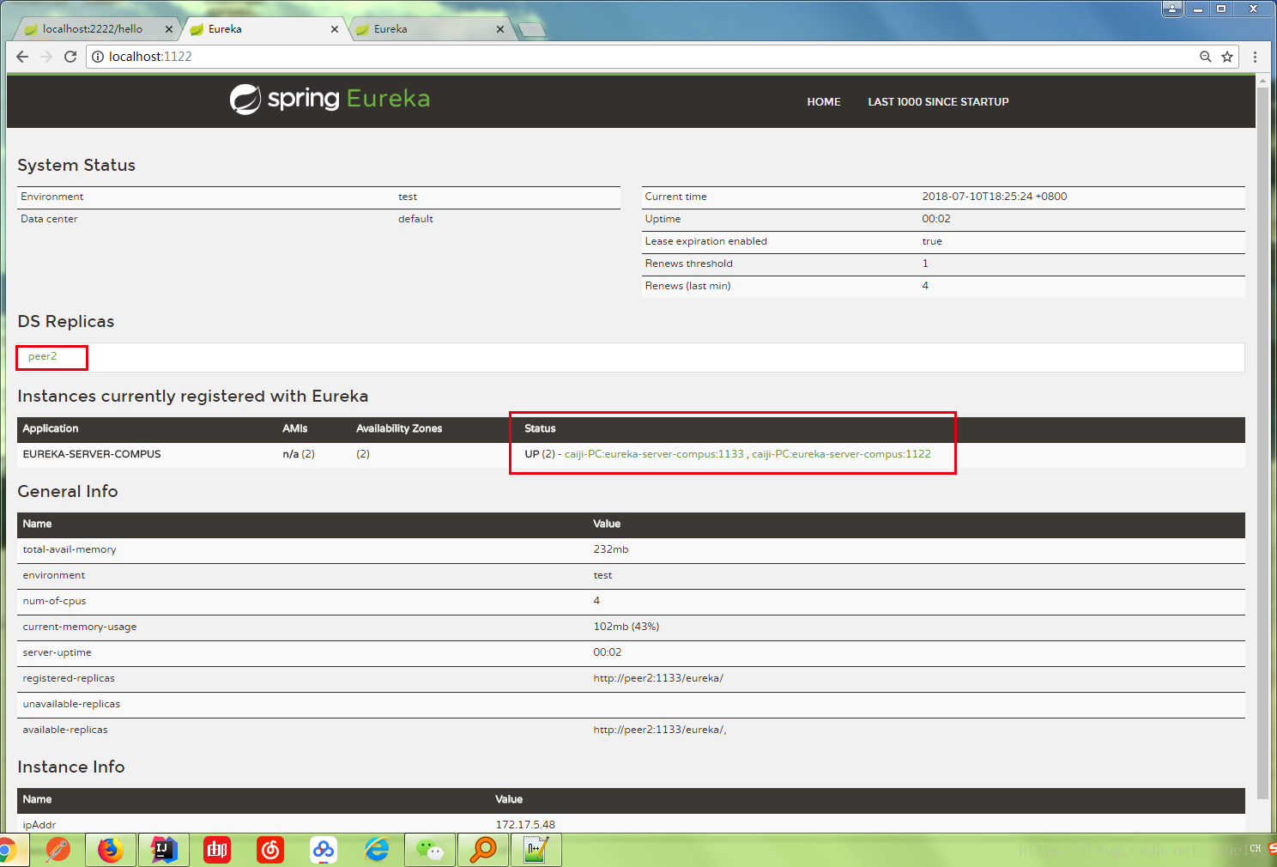The image size is (1277, 867).
Task: Close the localhost:2222/hello tab
Action: tap(169, 29)
